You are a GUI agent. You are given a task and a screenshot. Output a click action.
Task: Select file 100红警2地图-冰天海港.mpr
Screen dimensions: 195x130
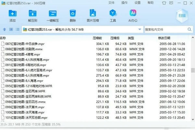25,112
